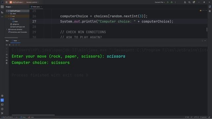Toggle scroll to end of console
Image resolution: width=212 pixels, height=119 pixels.
click(x=7, y=58)
